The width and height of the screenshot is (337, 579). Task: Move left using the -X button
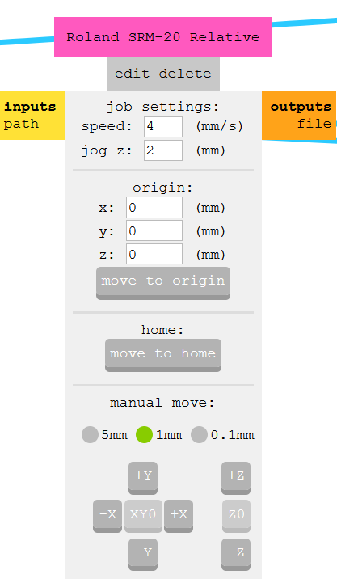[107, 515]
